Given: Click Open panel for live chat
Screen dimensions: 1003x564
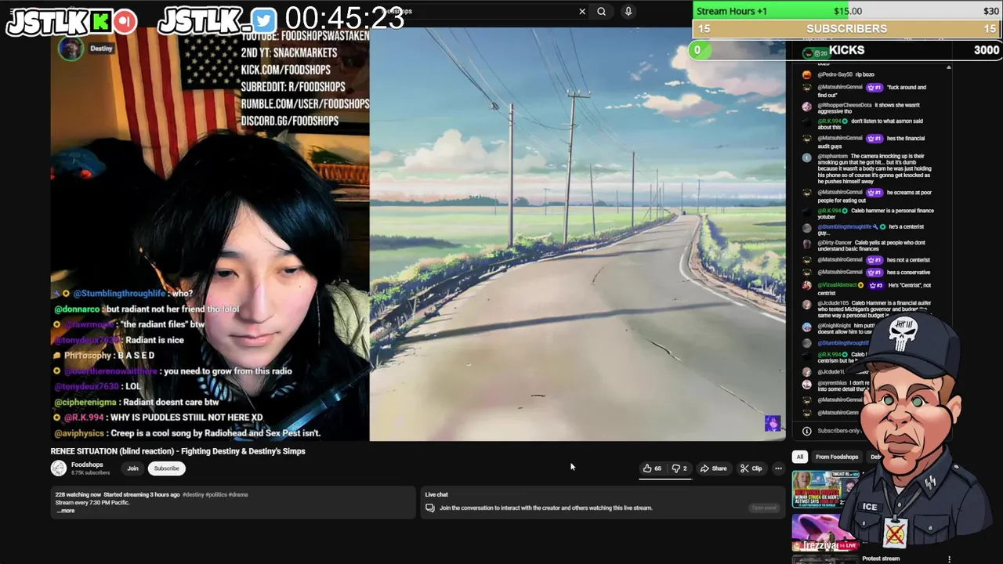Looking at the screenshot, I should tap(764, 508).
